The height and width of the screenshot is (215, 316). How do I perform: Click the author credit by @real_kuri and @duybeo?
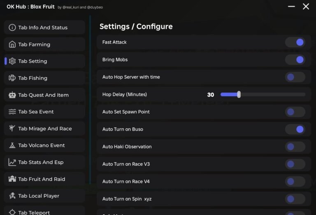(80, 7)
